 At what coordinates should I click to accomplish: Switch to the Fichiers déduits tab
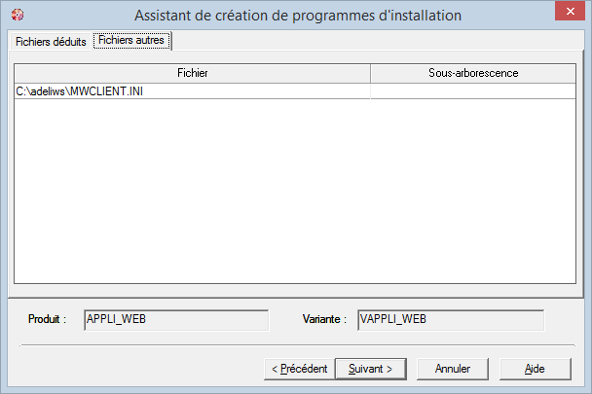coord(51,42)
